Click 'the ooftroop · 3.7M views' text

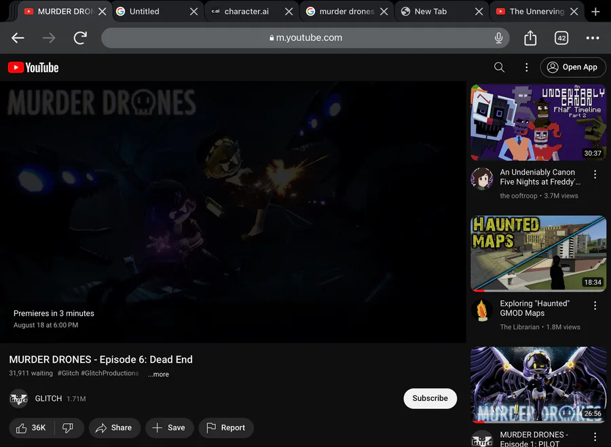539,196
